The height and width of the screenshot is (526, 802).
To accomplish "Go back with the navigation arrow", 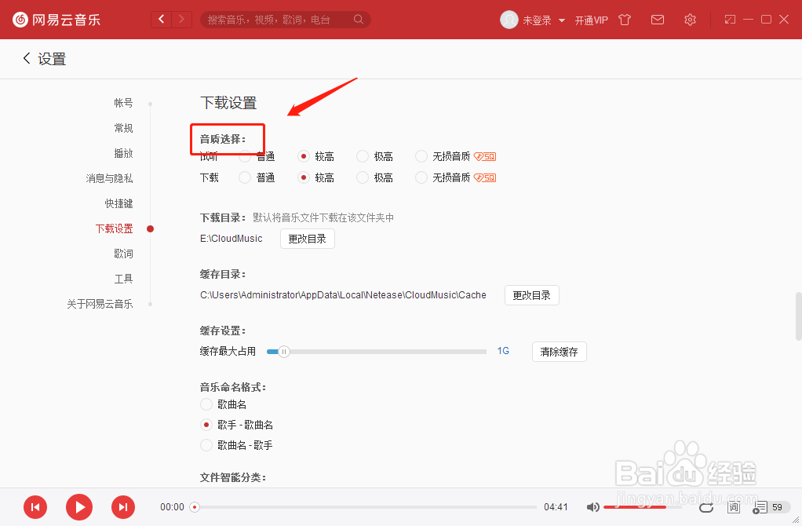I will click(x=162, y=20).
